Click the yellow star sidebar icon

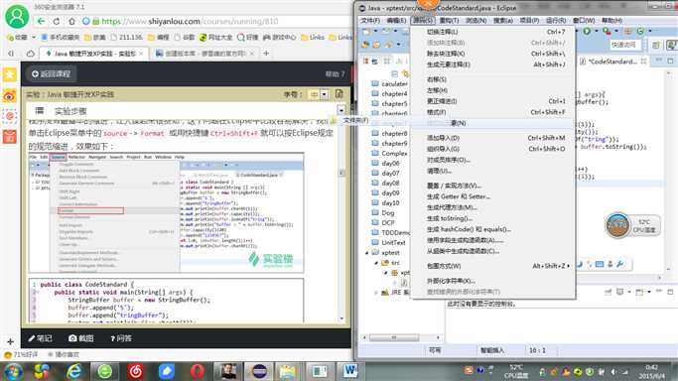[10, 74]
